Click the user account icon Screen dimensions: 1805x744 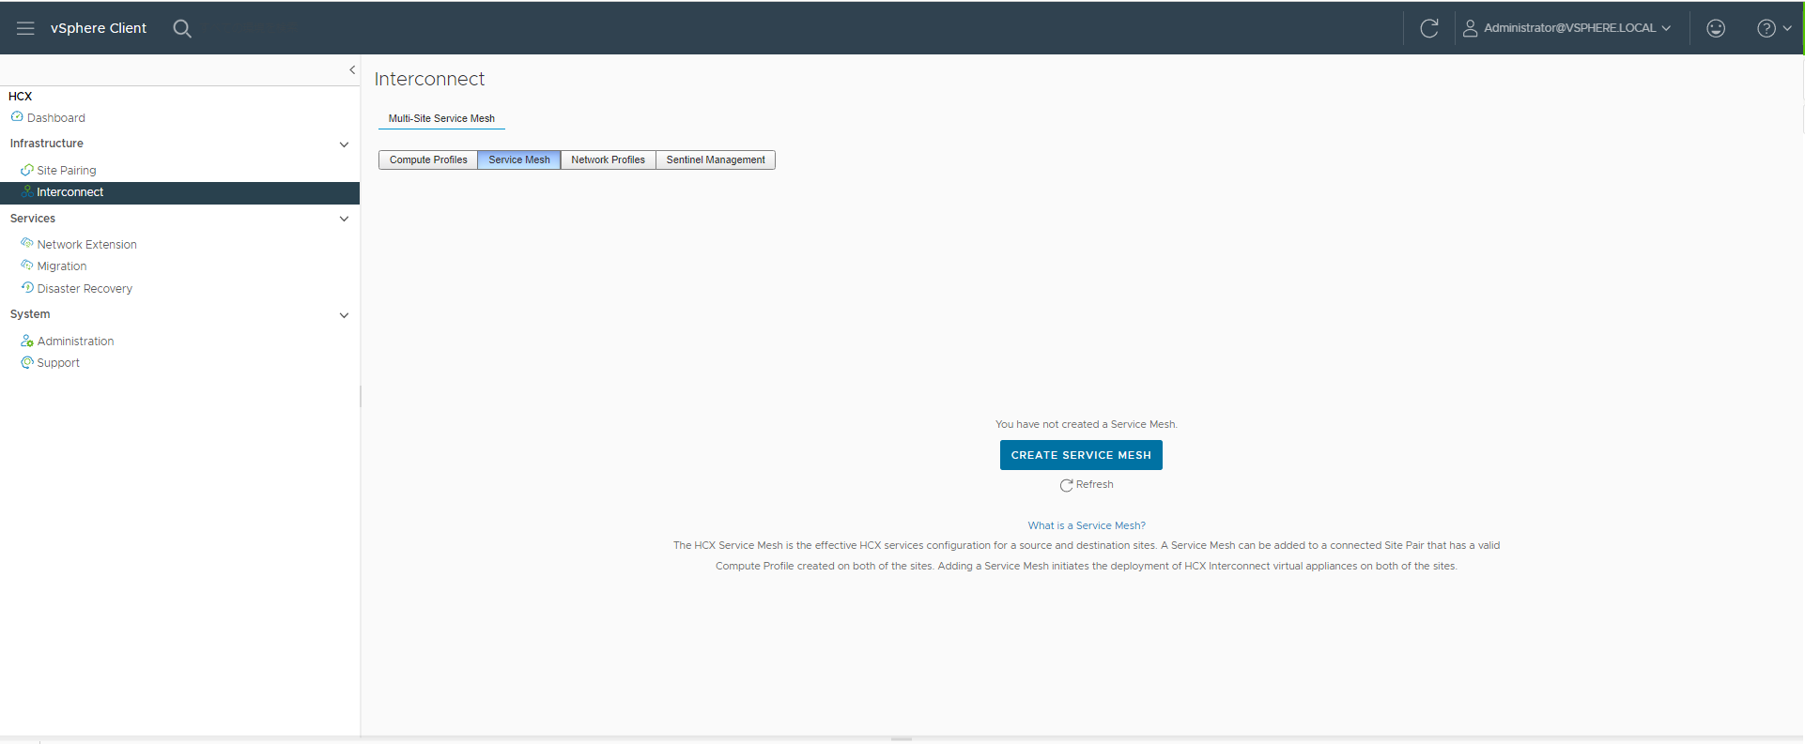(x=1470, y=28)
